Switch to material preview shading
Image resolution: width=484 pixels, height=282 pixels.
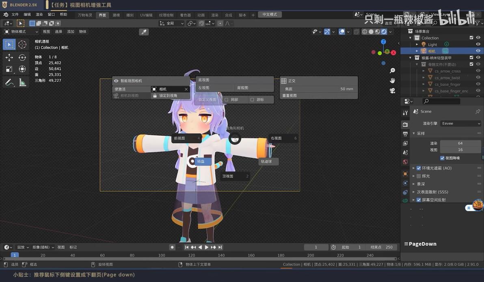pos(378,32)
